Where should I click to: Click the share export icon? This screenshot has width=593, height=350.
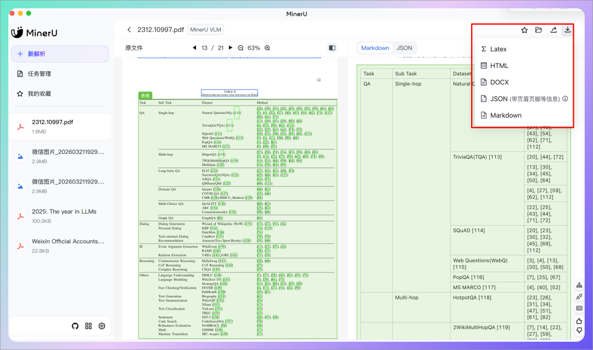(x=553, y=30)
